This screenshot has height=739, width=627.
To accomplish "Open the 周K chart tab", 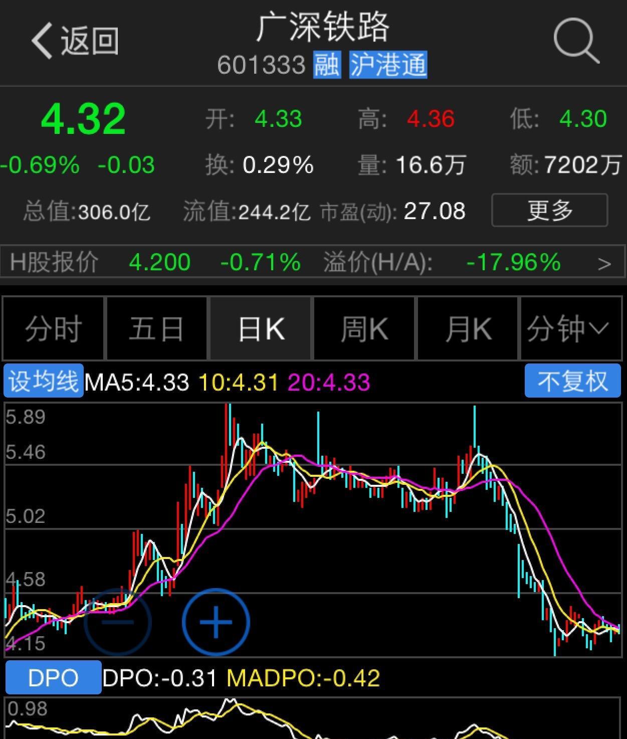I will pyautogui.click(x=364, y=328).
